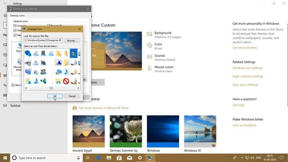Choose the printer fax icon

pos(28,63)
